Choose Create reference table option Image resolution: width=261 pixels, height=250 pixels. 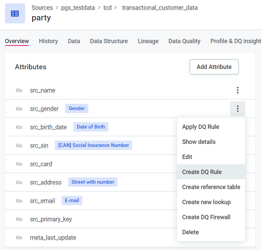pos(211,187)
